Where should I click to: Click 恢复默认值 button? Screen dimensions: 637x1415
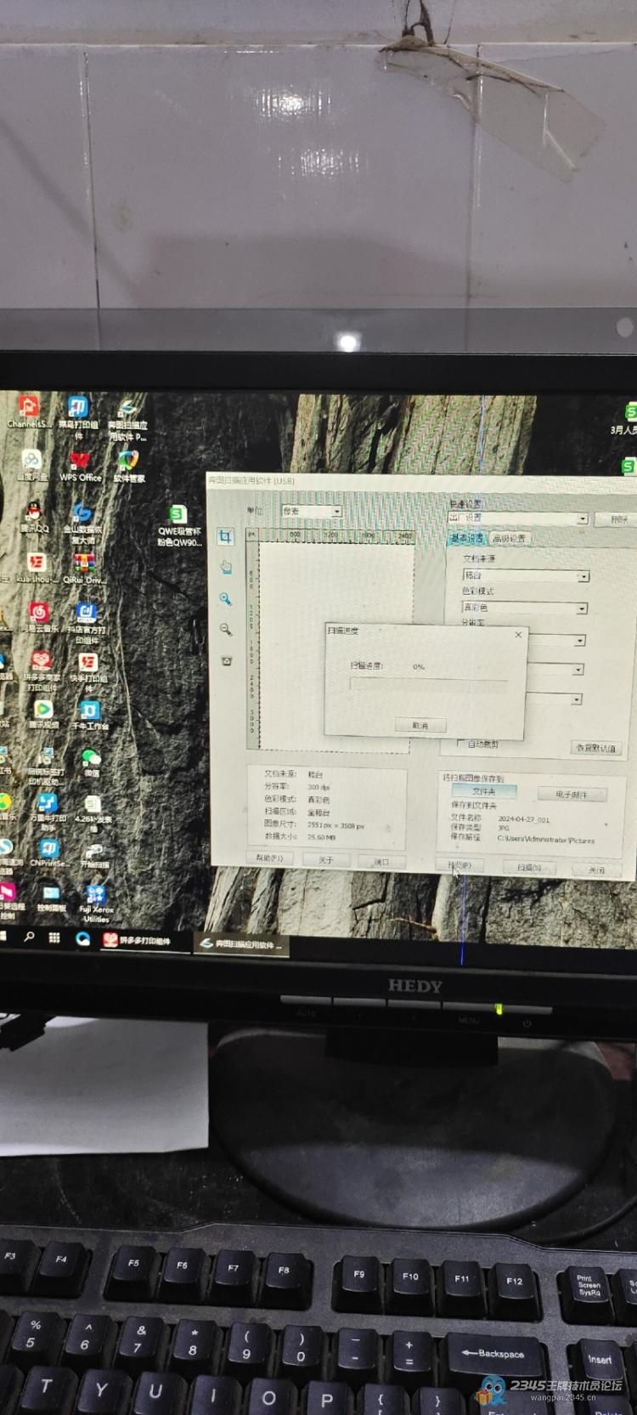596,748
